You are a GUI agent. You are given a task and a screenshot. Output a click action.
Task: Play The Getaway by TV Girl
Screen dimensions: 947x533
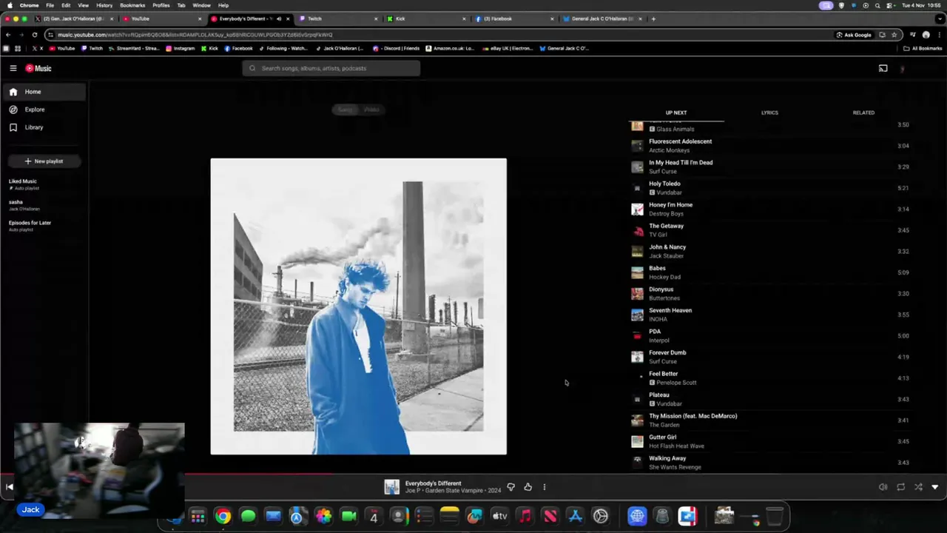[x=769, y=230]
